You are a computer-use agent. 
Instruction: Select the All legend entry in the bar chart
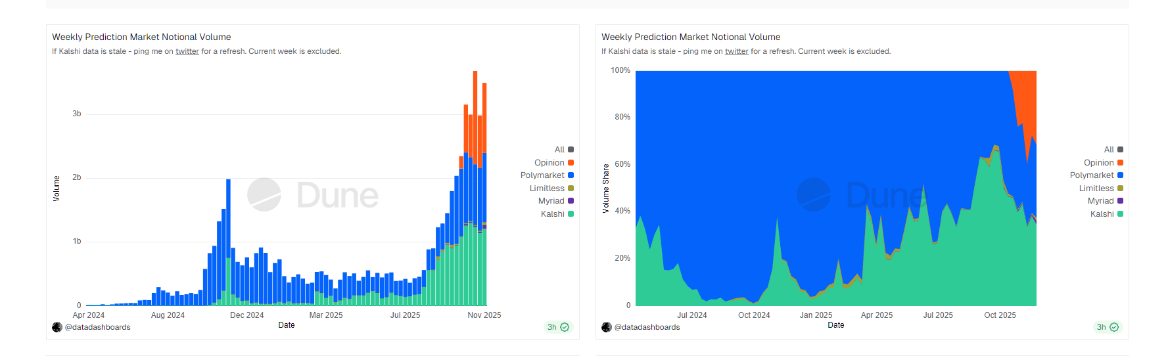[x=559, y=150]
